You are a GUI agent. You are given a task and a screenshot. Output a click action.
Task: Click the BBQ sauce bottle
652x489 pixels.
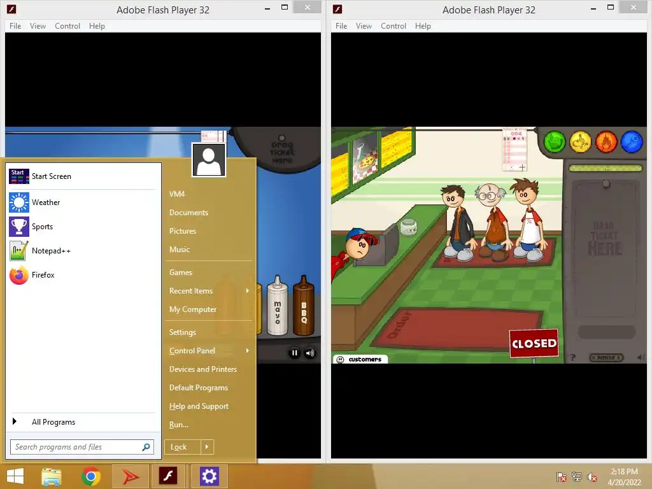click(304, 305)
